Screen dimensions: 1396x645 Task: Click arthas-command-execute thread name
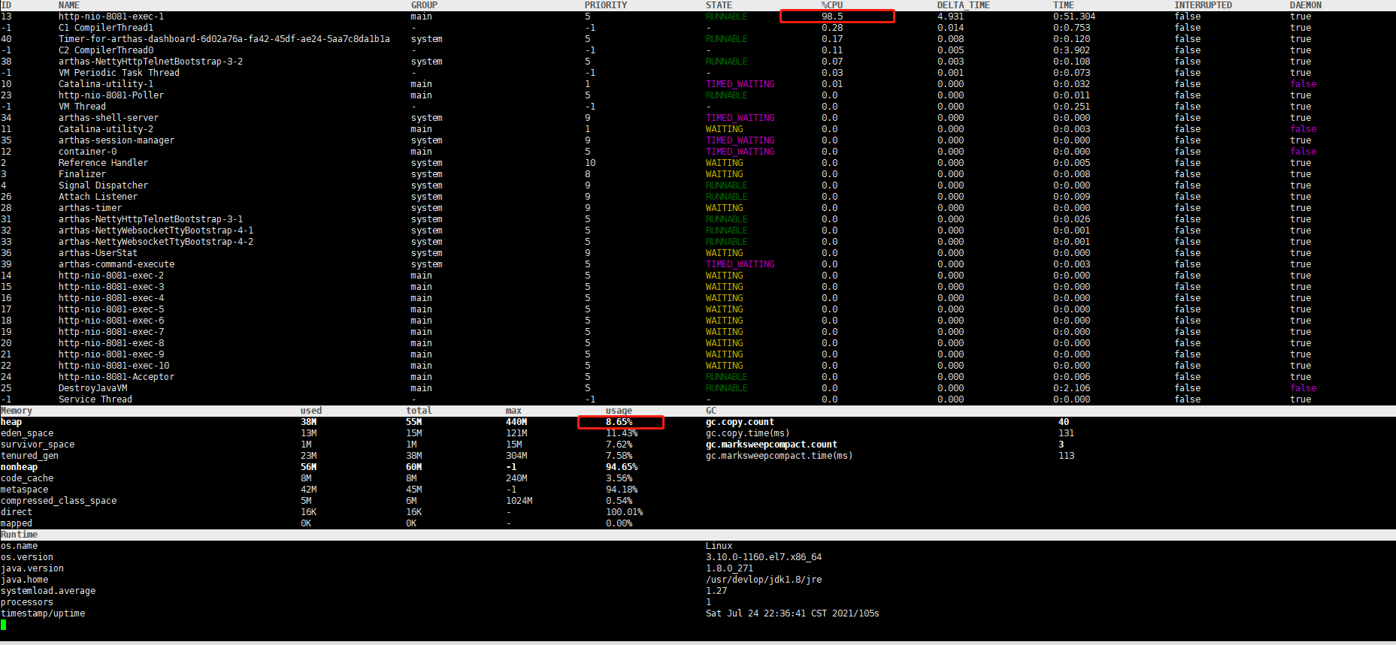[117, 264]
